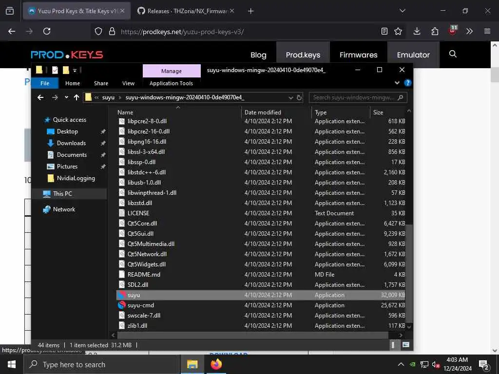Open the Share ribbon tab
499x374 pixels.
[x=101, y=83]
